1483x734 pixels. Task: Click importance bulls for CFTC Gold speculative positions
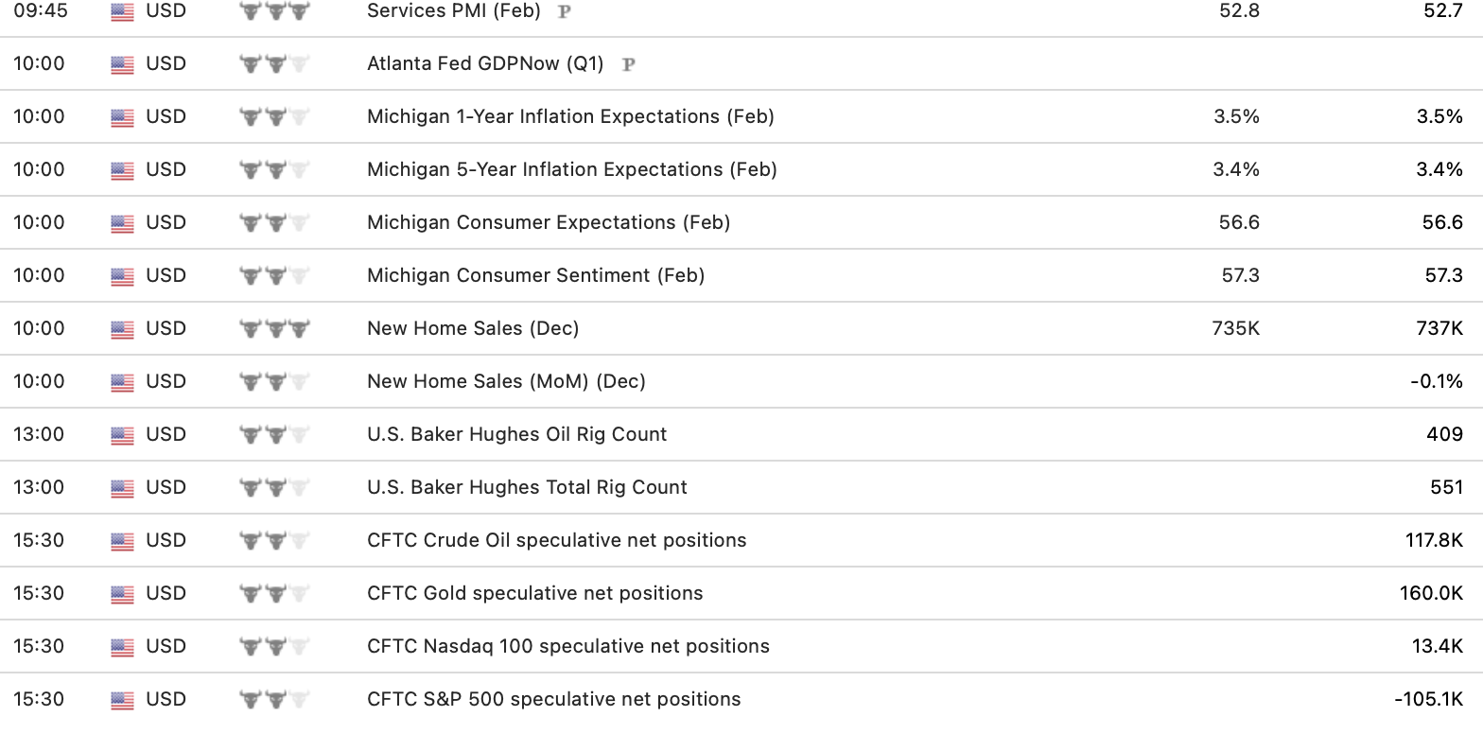274,594
